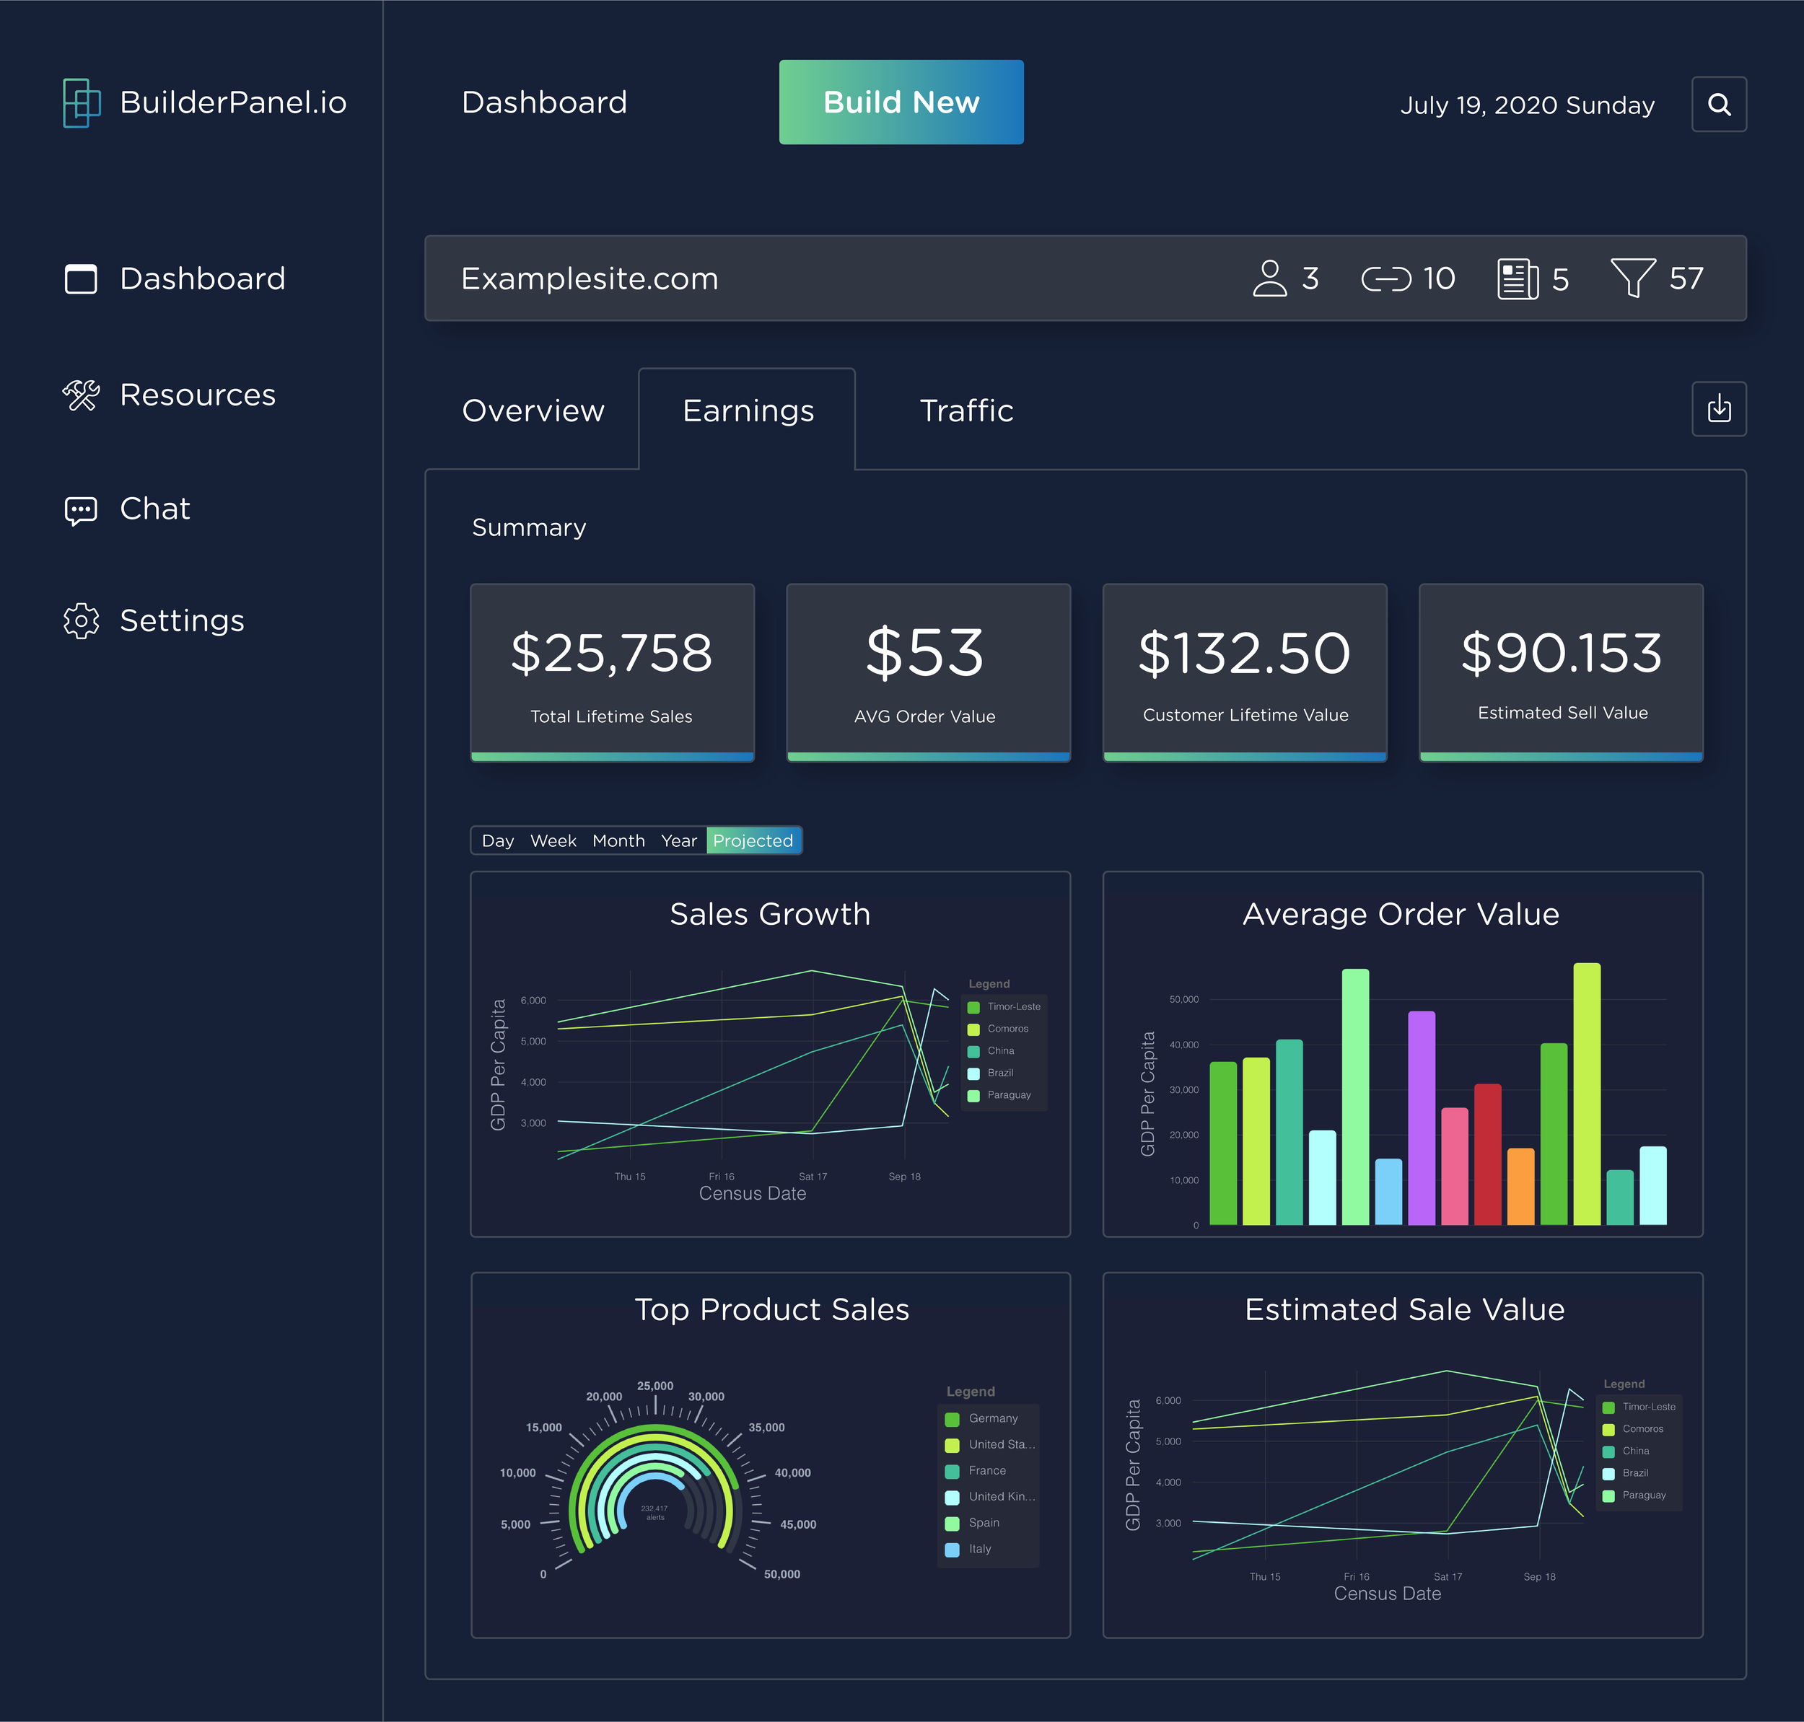Click the Summary section heading
1804x1722 pixels.
[x=529, y=529]
